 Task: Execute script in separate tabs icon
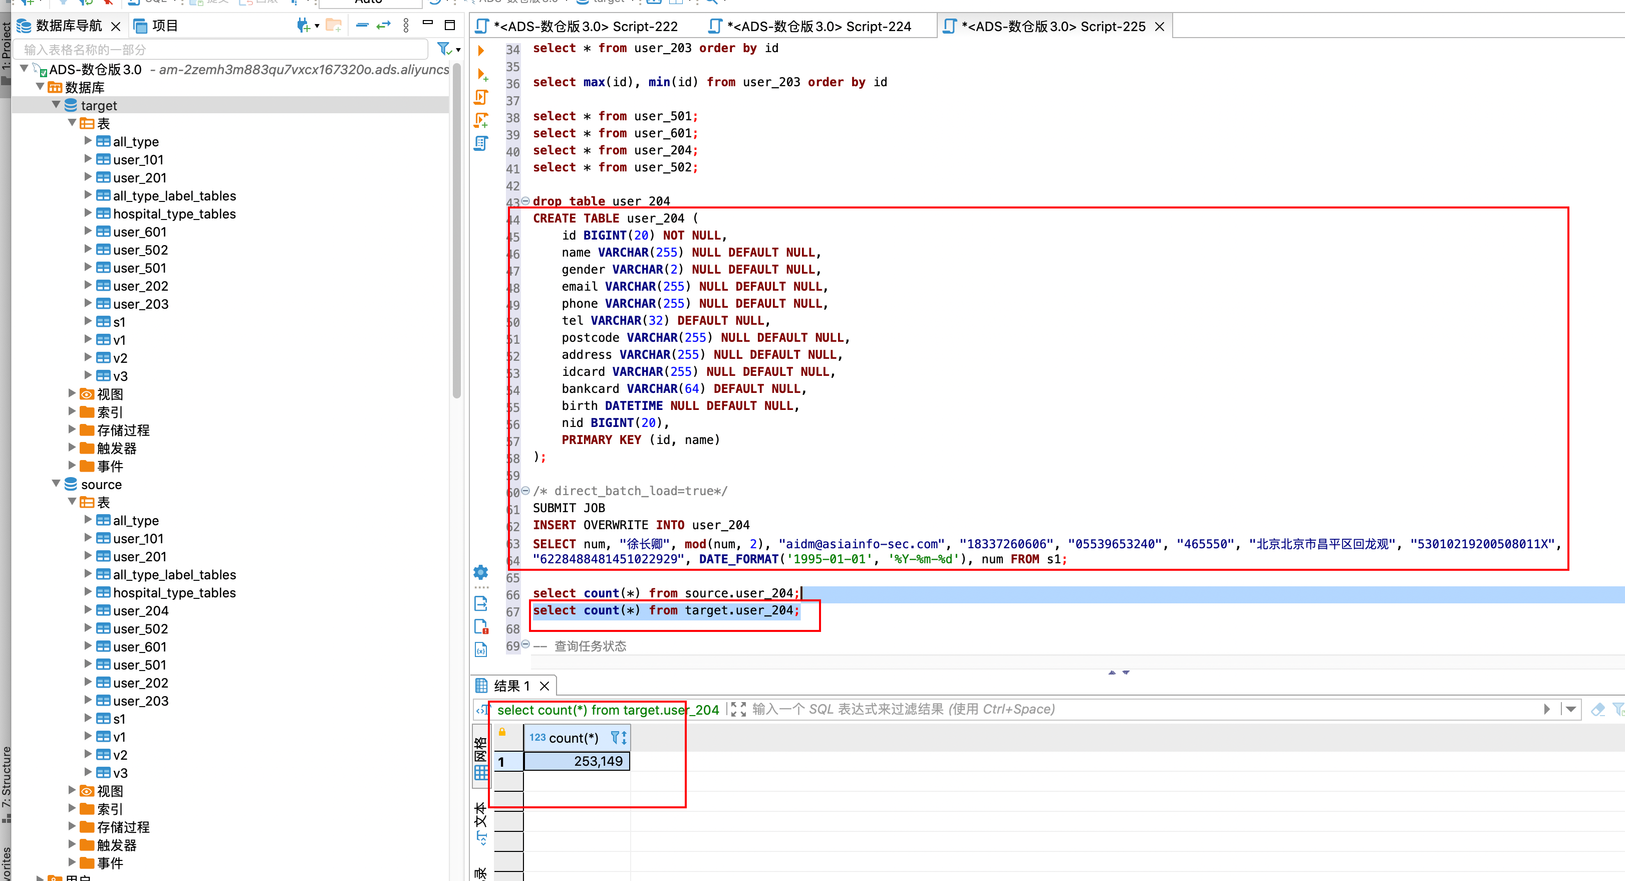pos(481,120)
